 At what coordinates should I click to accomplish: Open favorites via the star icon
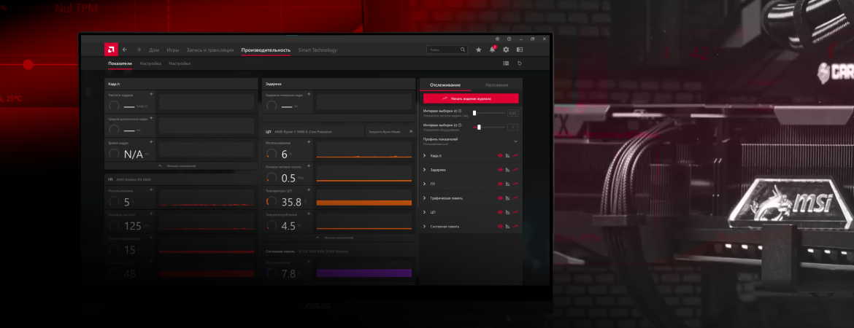(479, 50)
